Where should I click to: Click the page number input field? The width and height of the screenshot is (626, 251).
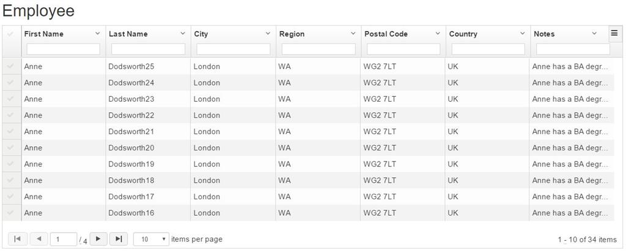click(x=63, y=239)
